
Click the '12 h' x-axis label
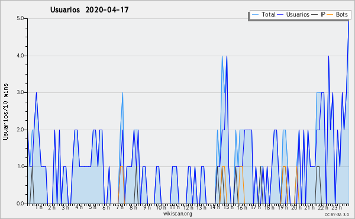pyautogui.click(x=188, y=208)
